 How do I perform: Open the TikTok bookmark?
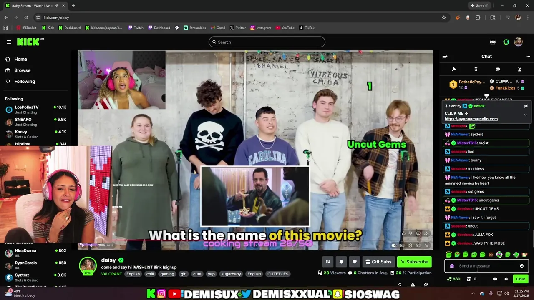coord(307,28)
